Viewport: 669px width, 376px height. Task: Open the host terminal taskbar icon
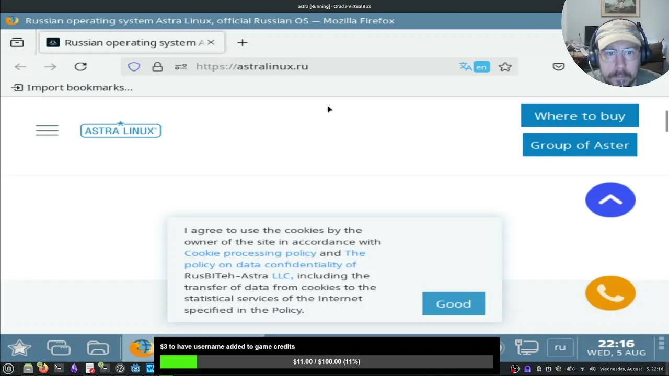pos(58,369)
